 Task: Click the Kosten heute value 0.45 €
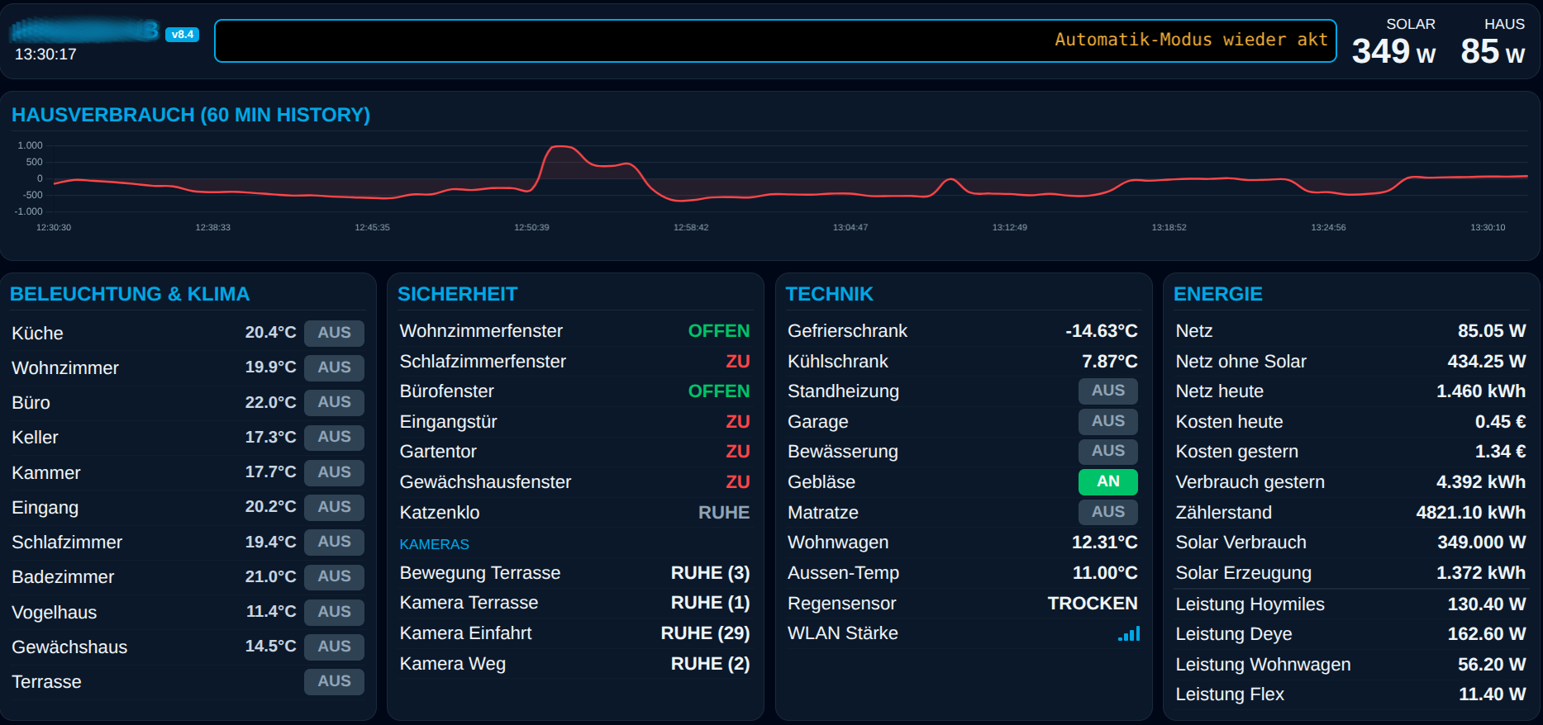point(1501,422)
